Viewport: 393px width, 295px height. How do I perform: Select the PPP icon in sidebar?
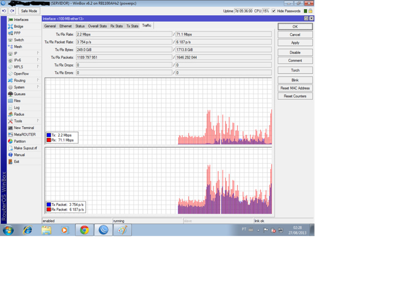[10, 33]
